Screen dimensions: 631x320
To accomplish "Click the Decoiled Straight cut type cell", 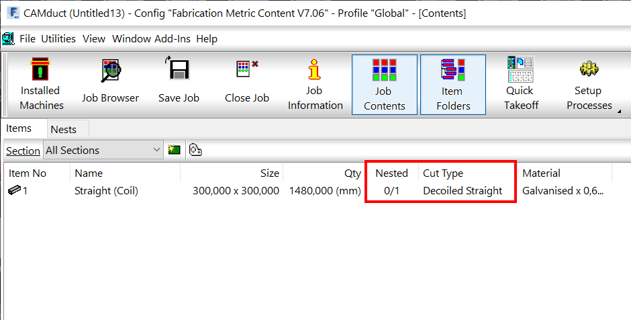I will (x=463, y=191).
